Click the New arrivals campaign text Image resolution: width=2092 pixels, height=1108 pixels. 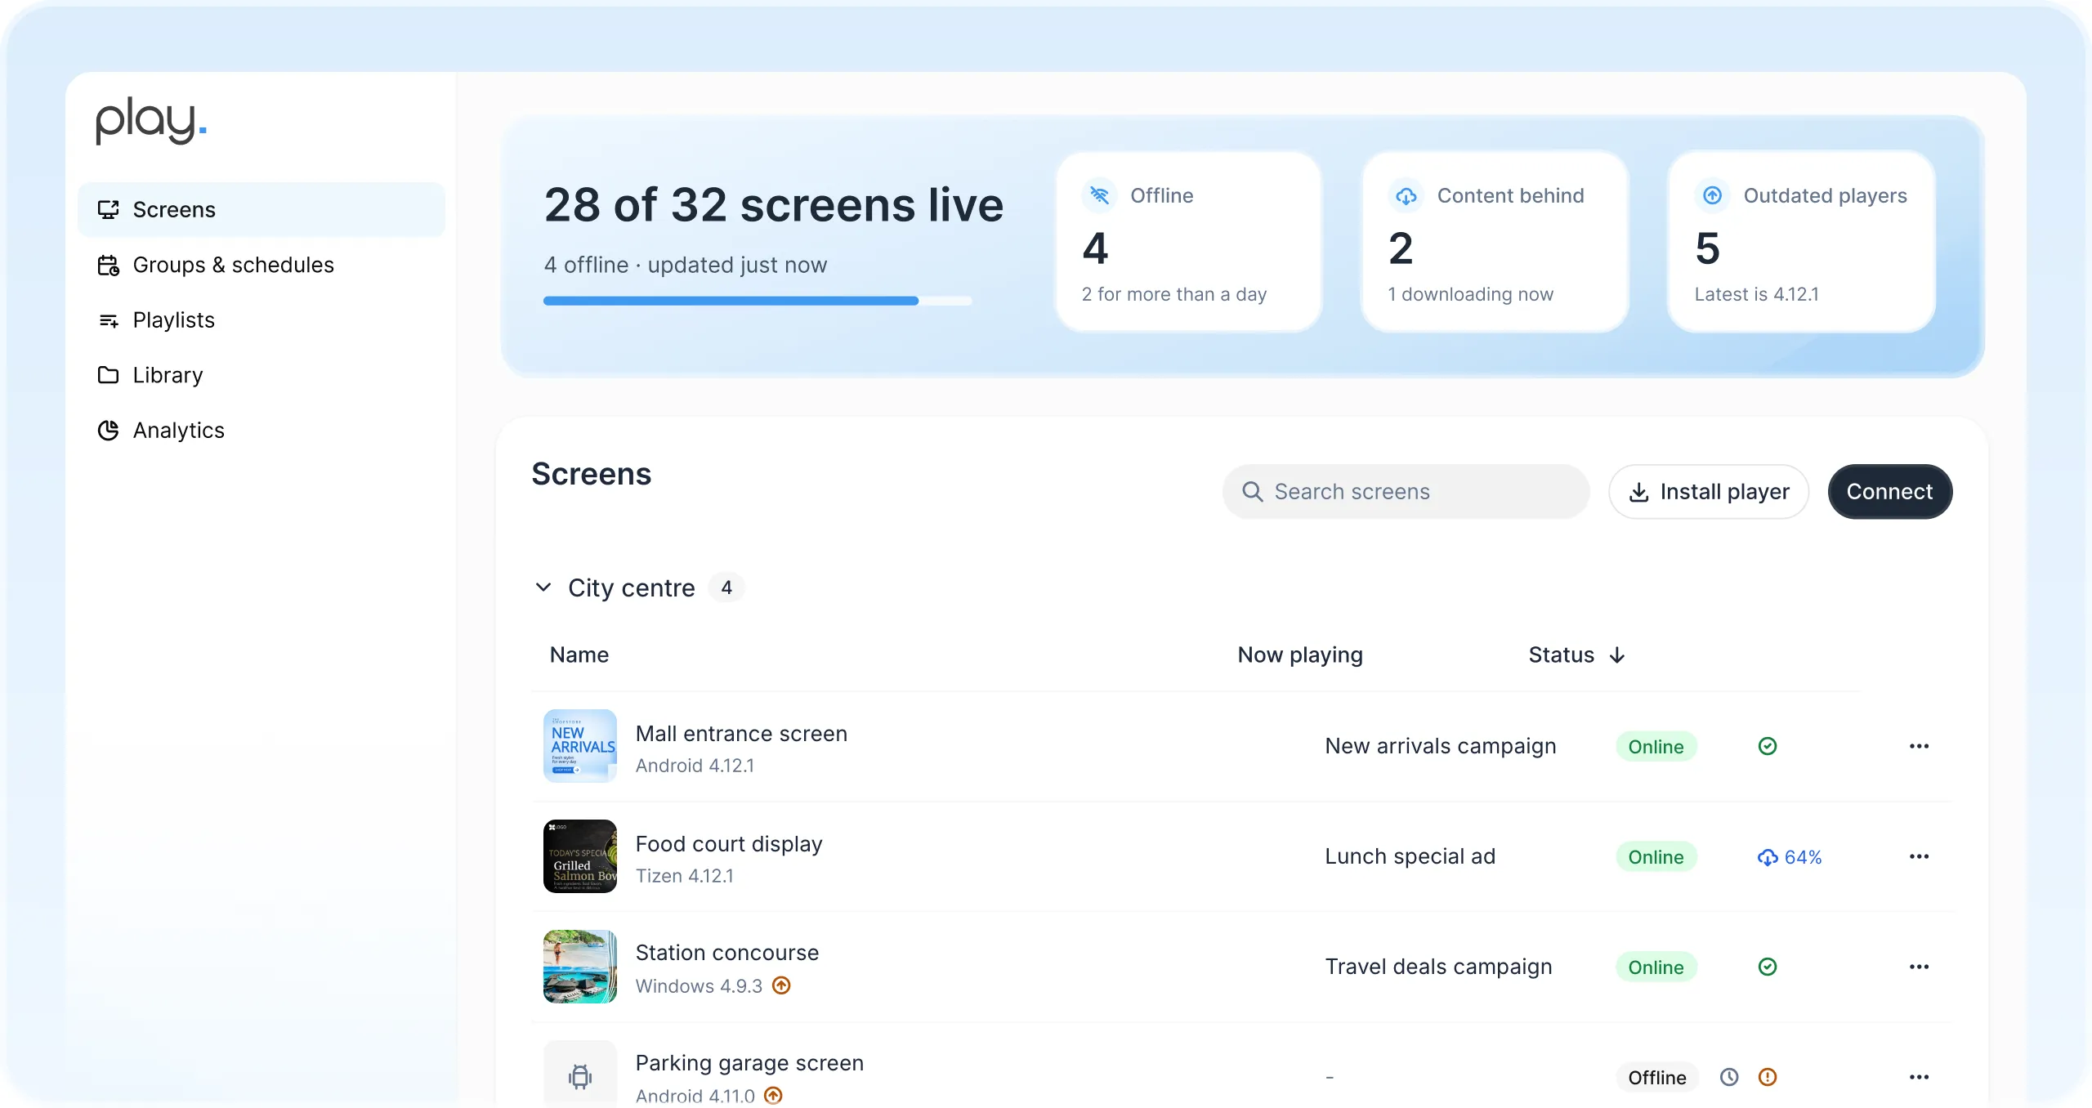1440,746
